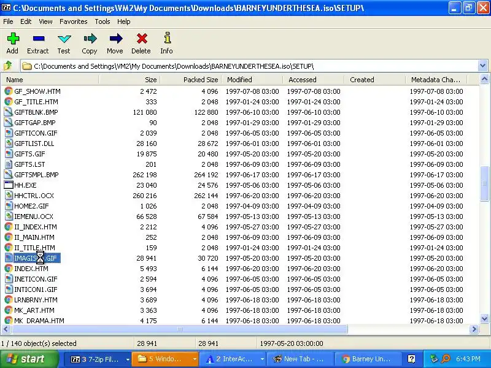491x368 pixels.
Task: Select the INETICON.GIF file name
Action: (36, 279)
